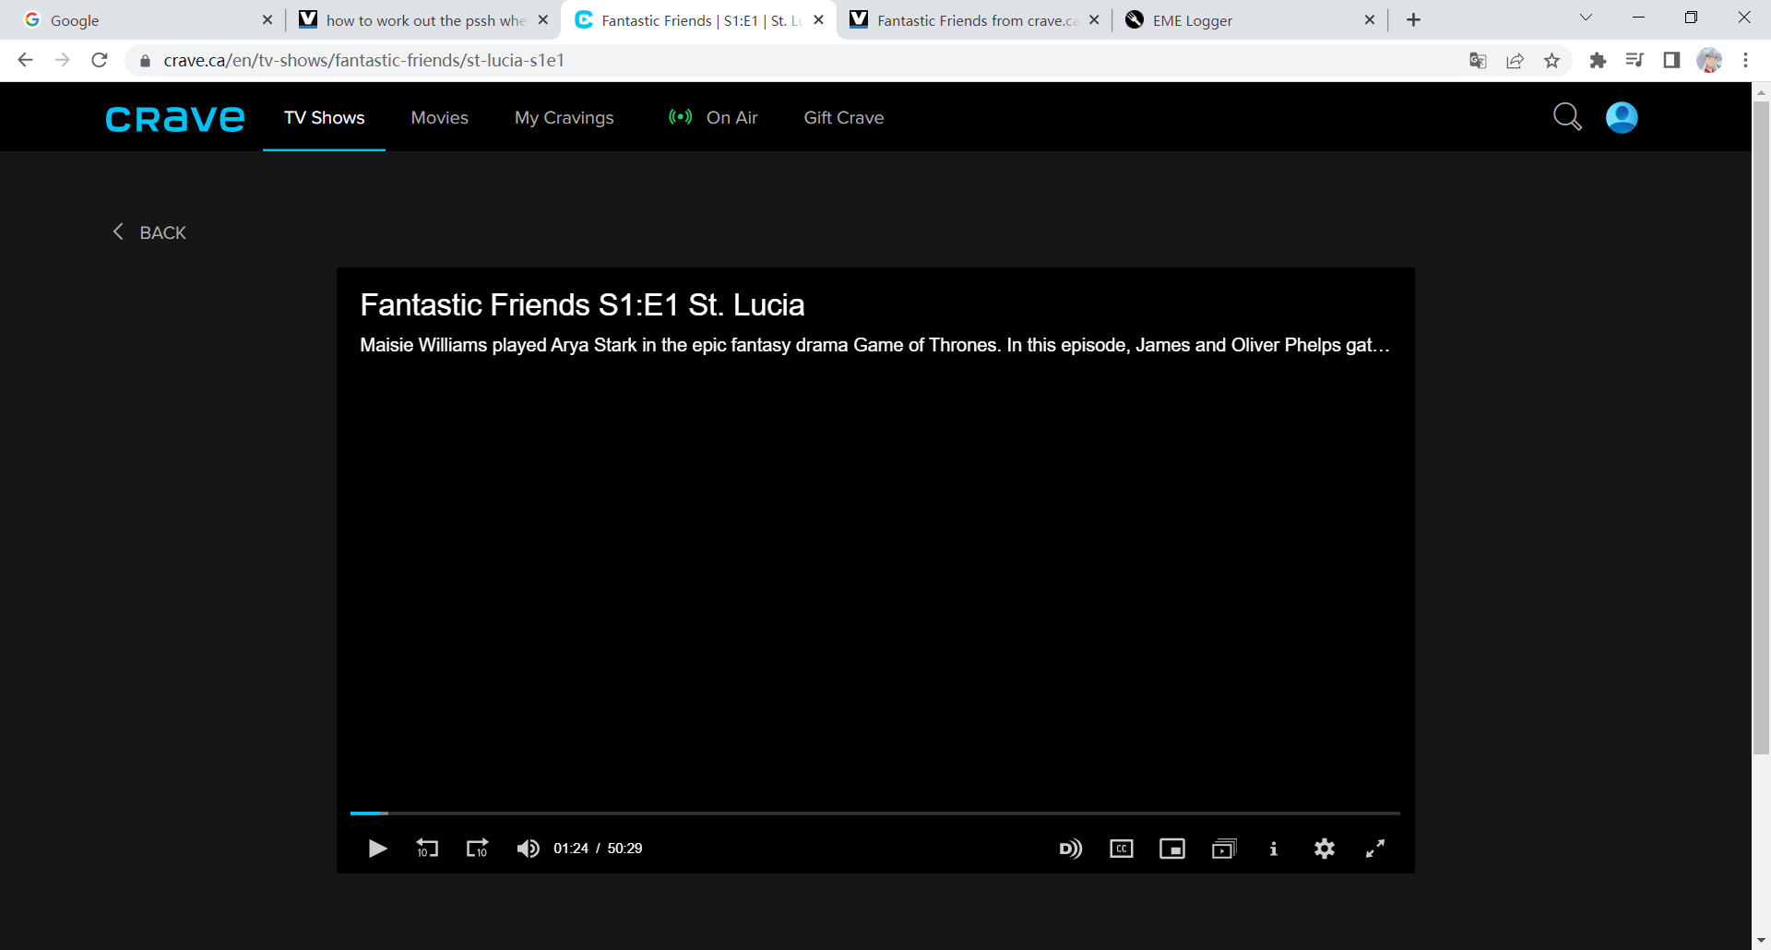Bookmark this page with star

pos(1552,61)
